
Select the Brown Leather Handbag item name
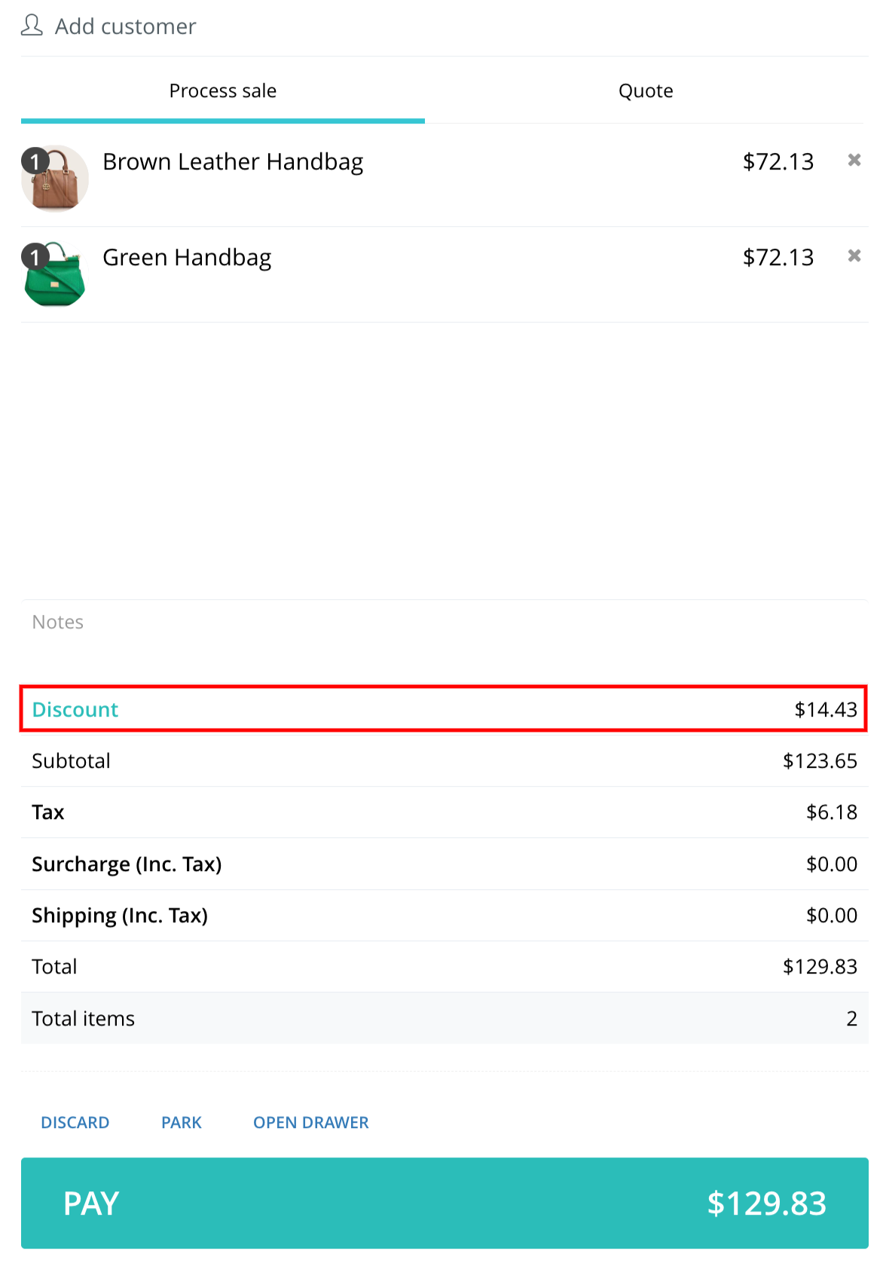click(x=233, y=162)
